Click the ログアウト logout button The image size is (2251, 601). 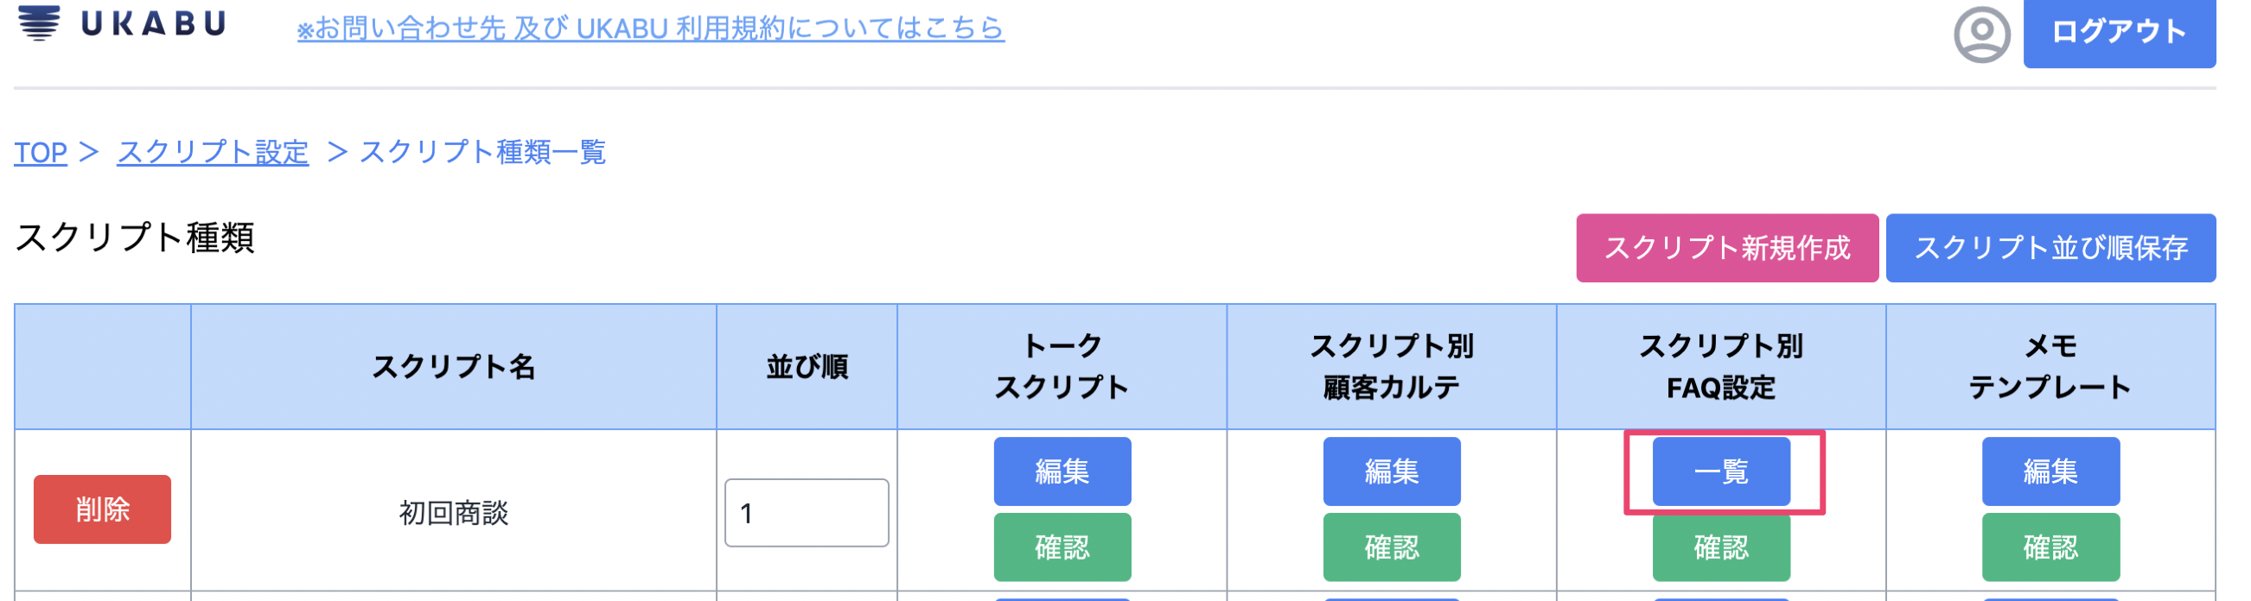click(2118, 33)
